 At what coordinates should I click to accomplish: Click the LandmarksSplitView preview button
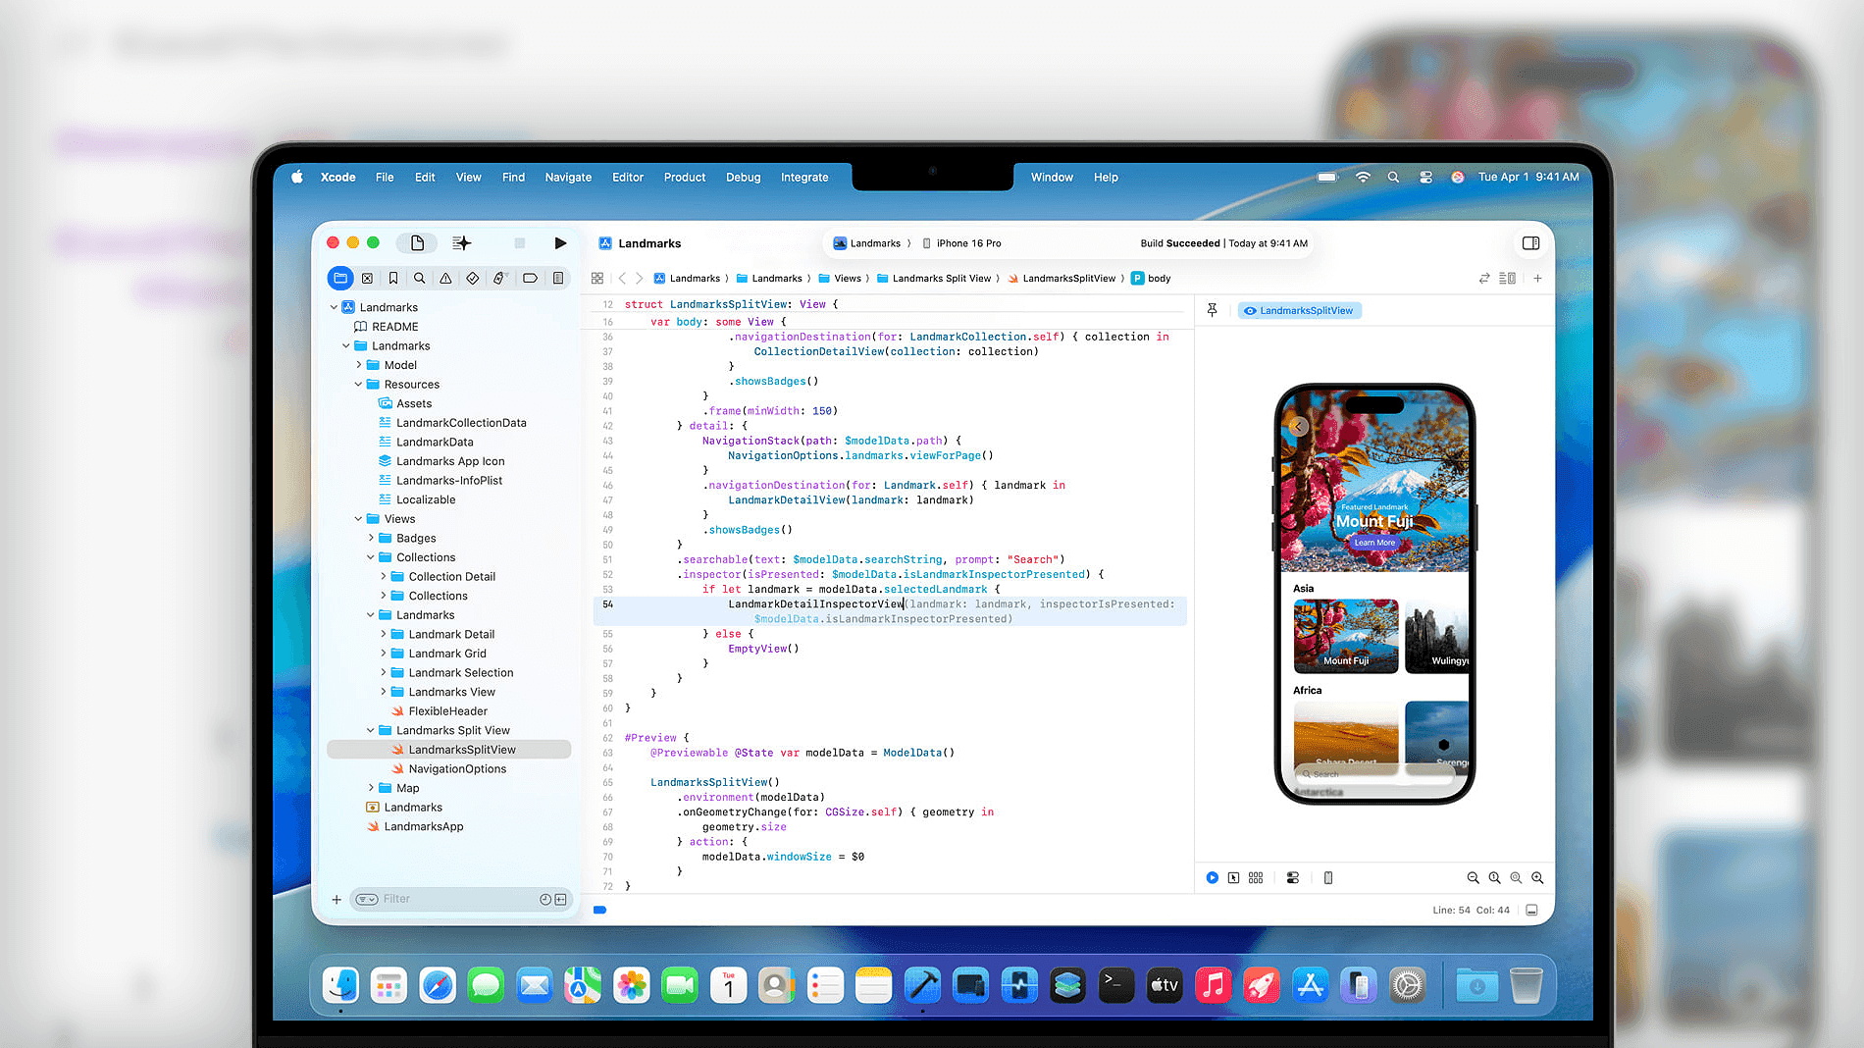click(x=1299, y=311)
